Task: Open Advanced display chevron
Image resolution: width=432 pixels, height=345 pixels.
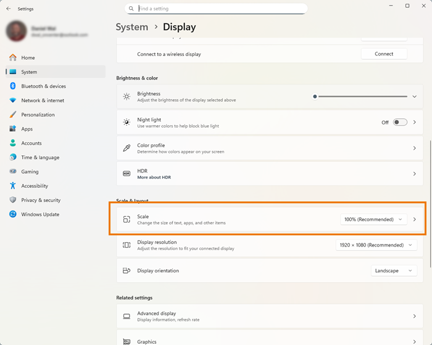Action: (x=414, y=317)
